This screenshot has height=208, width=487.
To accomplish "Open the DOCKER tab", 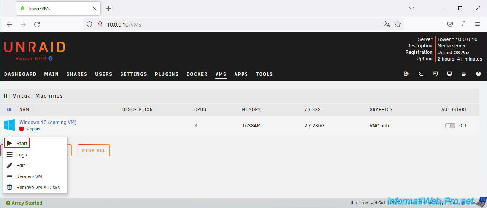I will (x=197, y=74).
